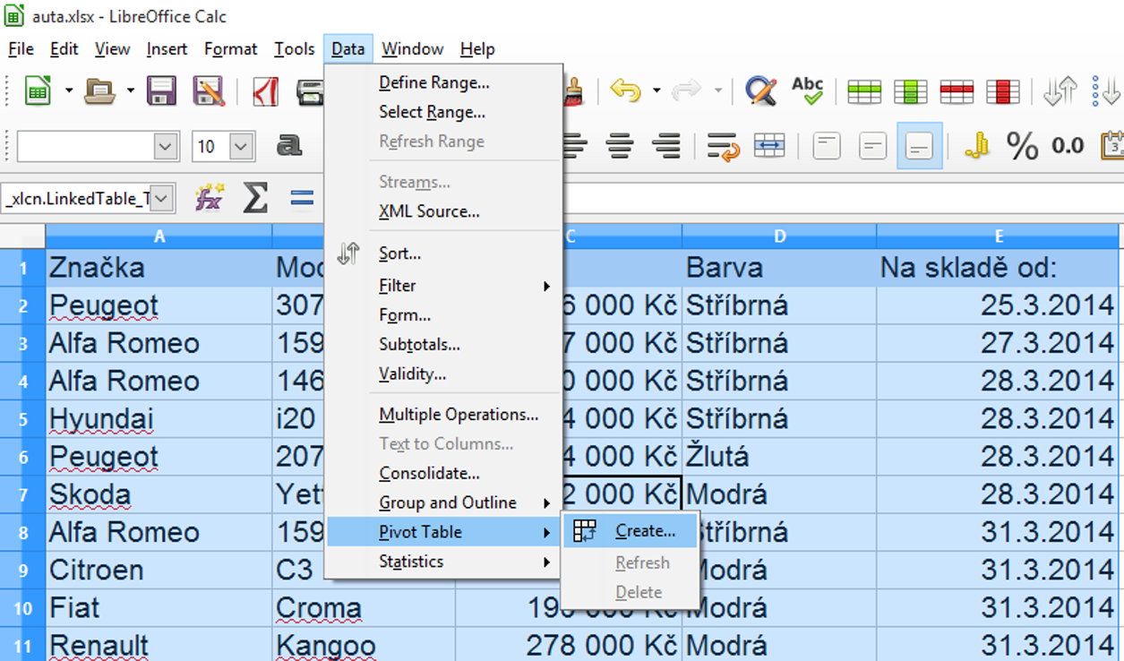The image size is (1124, 661).
Task: Open the File menu
Action: (21, 49)
